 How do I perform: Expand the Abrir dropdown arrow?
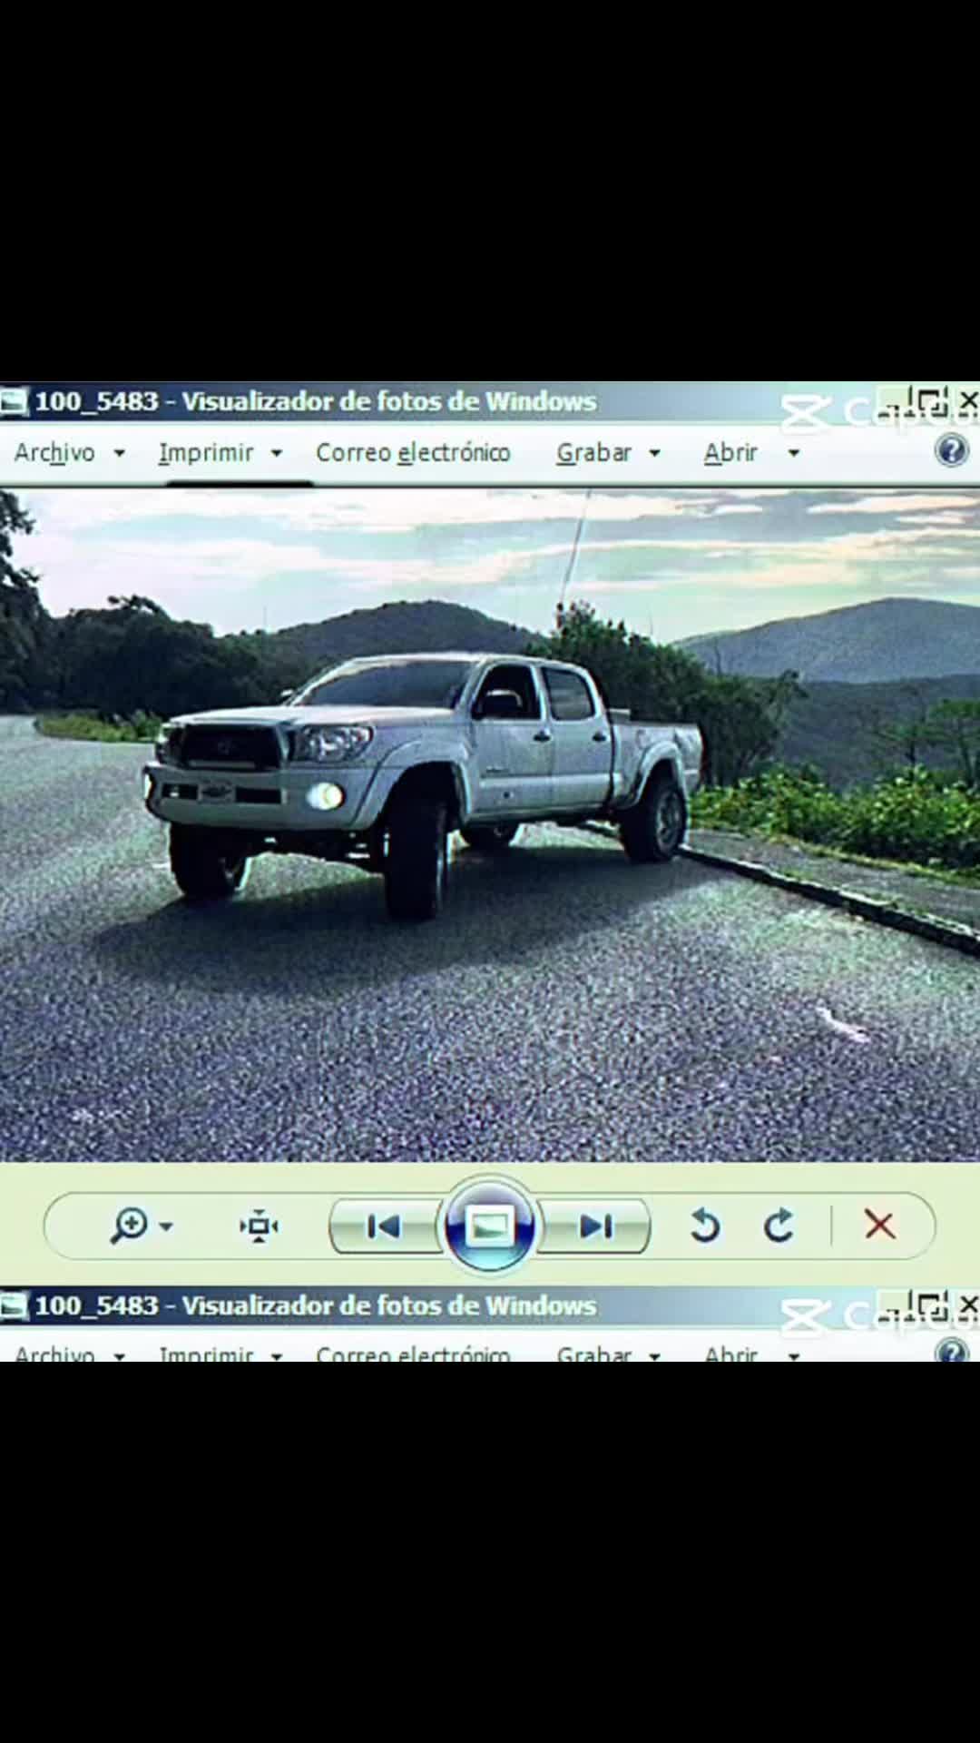(793, 453)
